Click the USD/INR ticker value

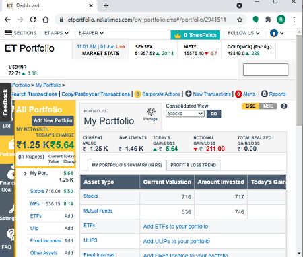coord(23,73)
